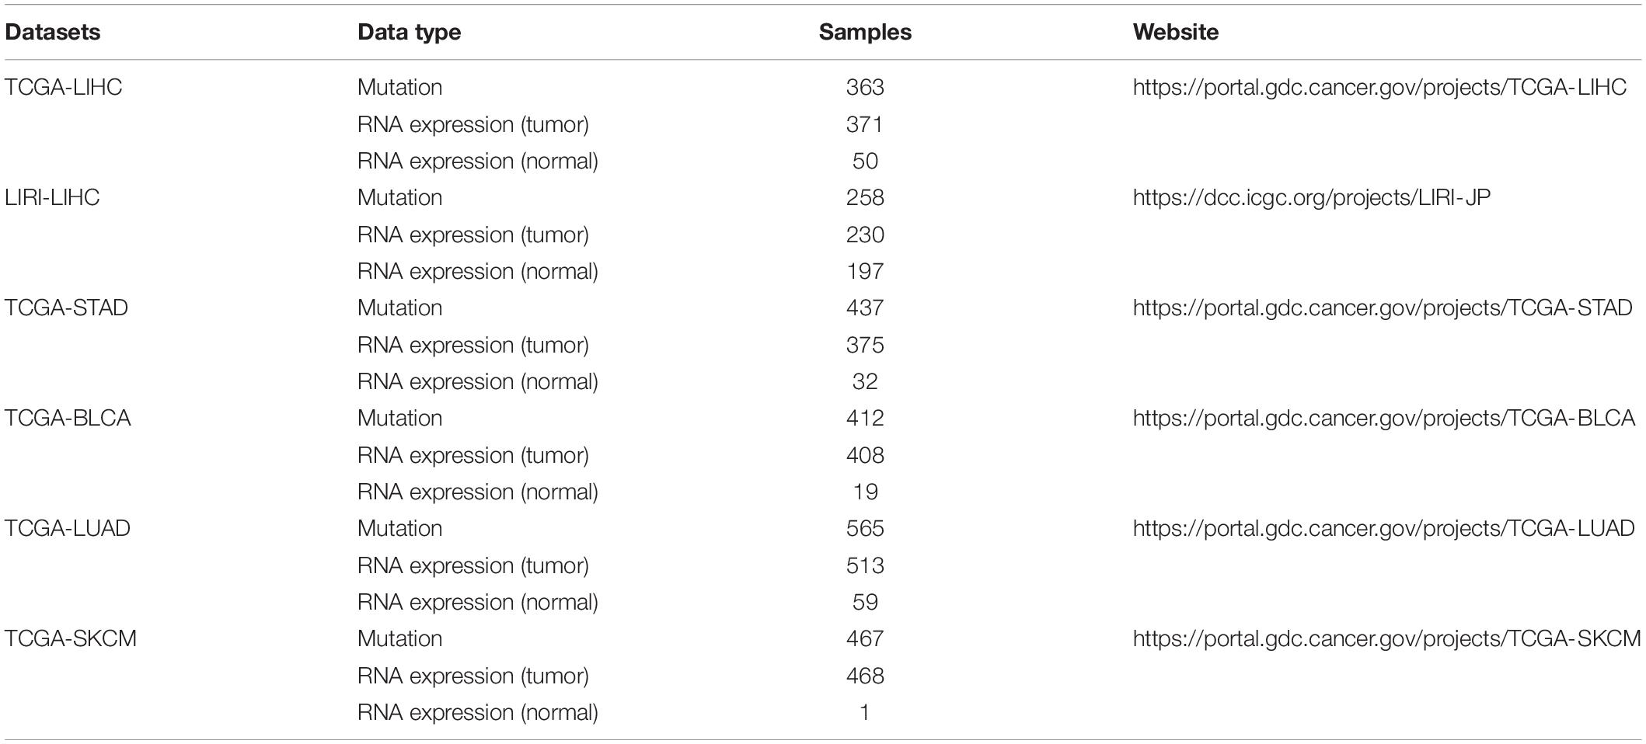Viewport: 1646px width, 744px height.
Task: Open the TCGA-LIHC portal link
Action: (x=1379, y=87)
